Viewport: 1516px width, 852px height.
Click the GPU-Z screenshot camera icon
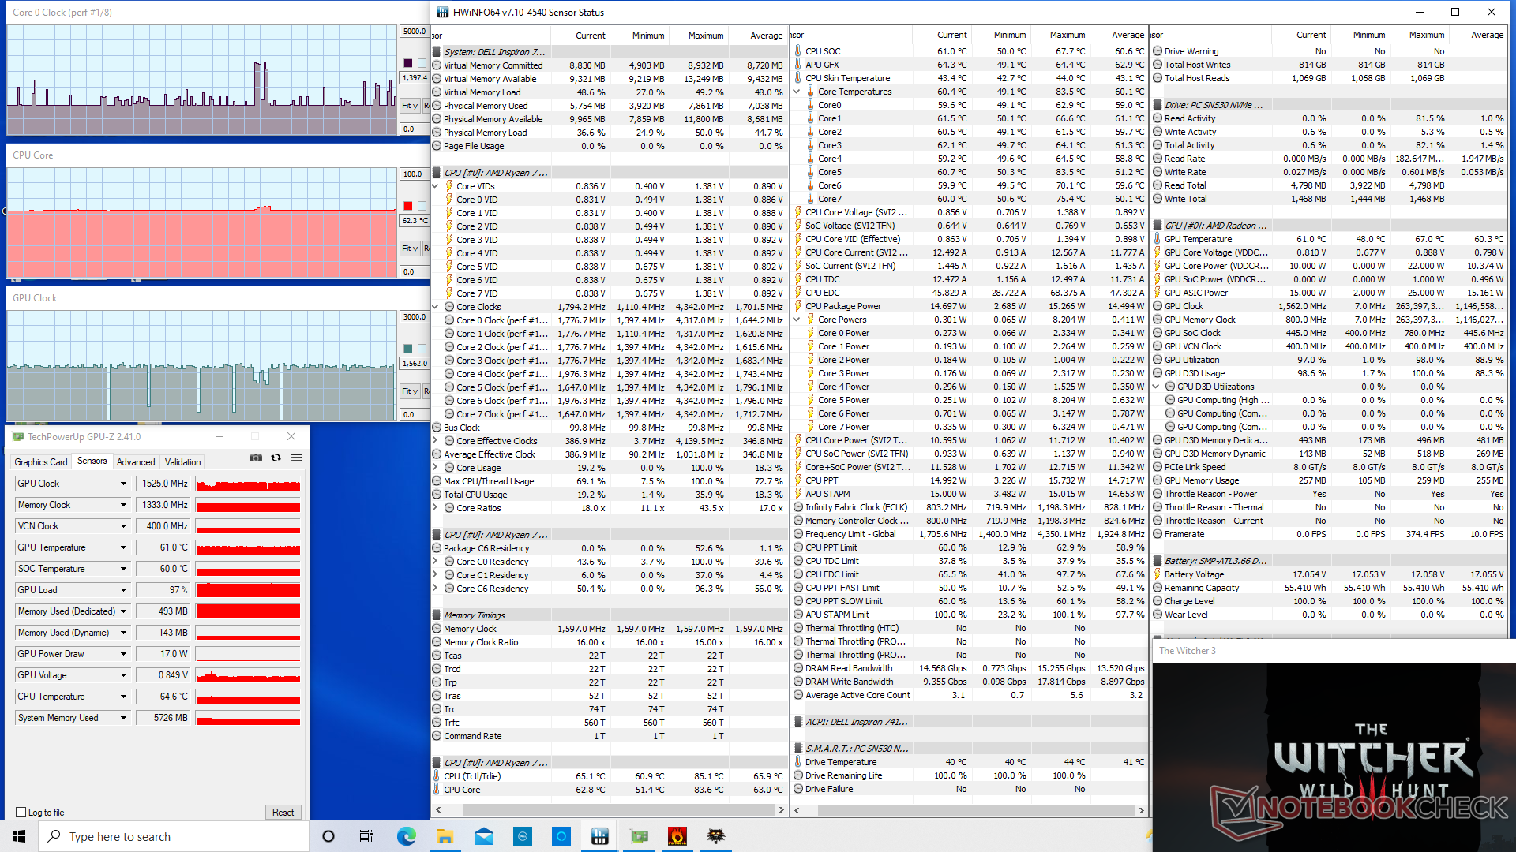[255, 458]
